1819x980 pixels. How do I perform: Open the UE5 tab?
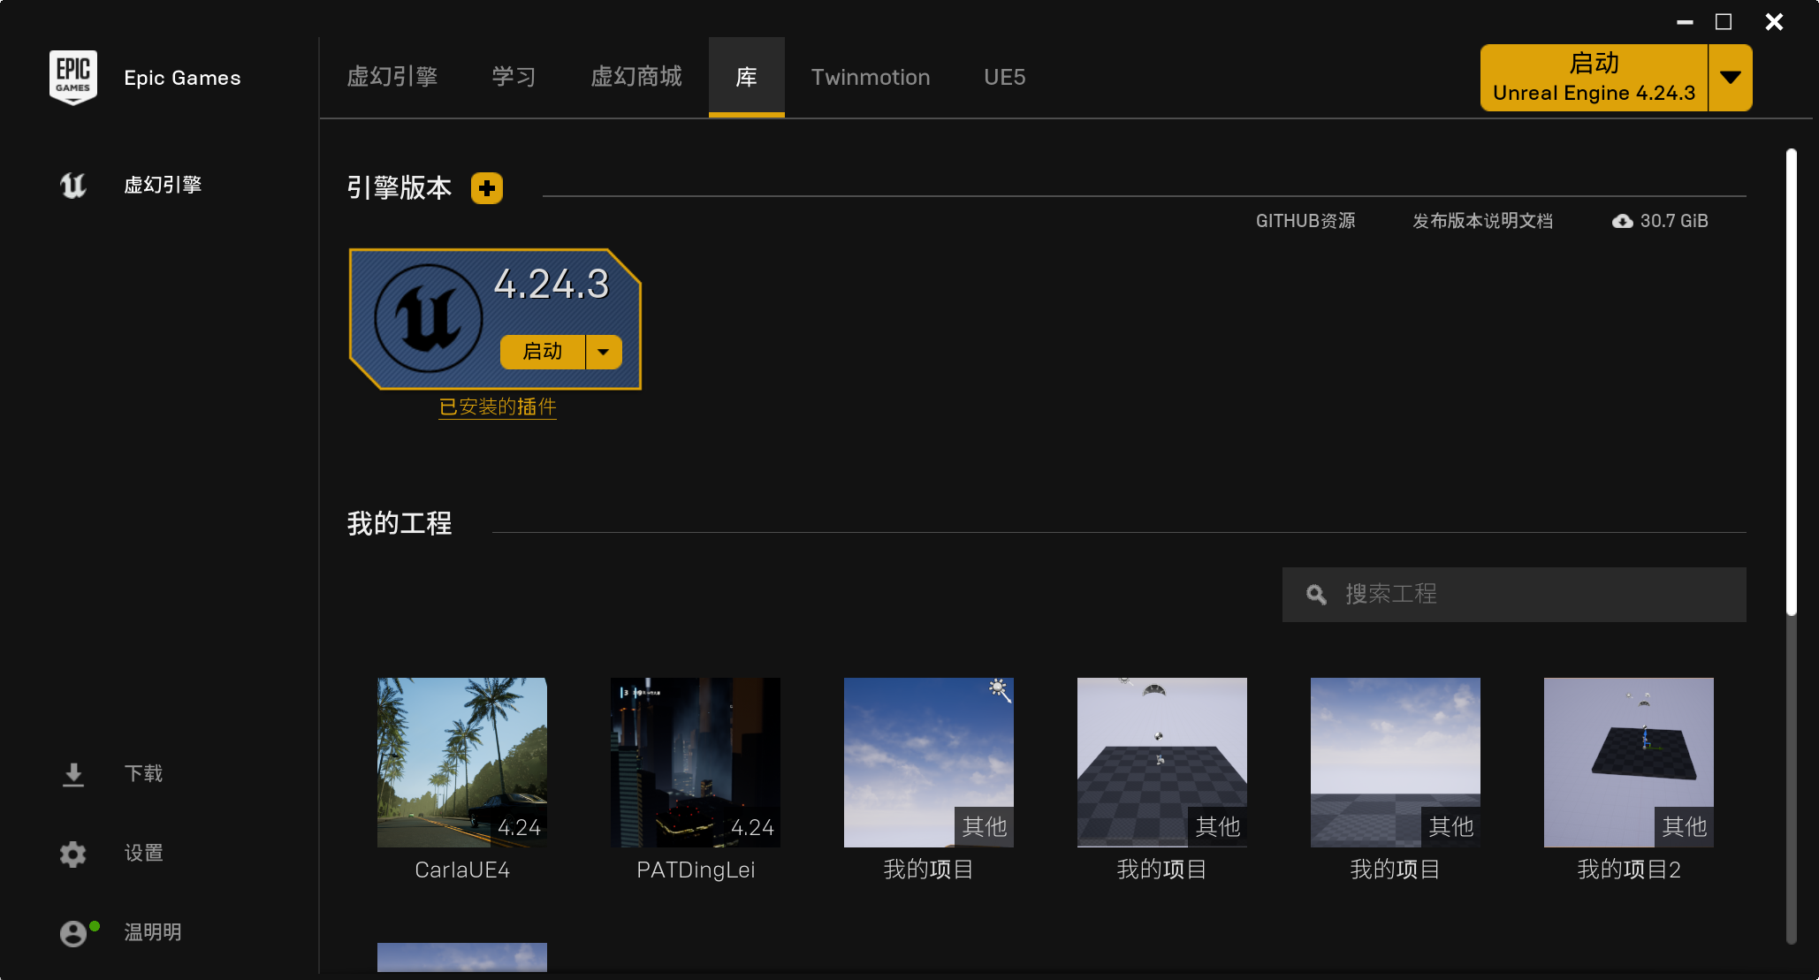[x=1004, y=78]
